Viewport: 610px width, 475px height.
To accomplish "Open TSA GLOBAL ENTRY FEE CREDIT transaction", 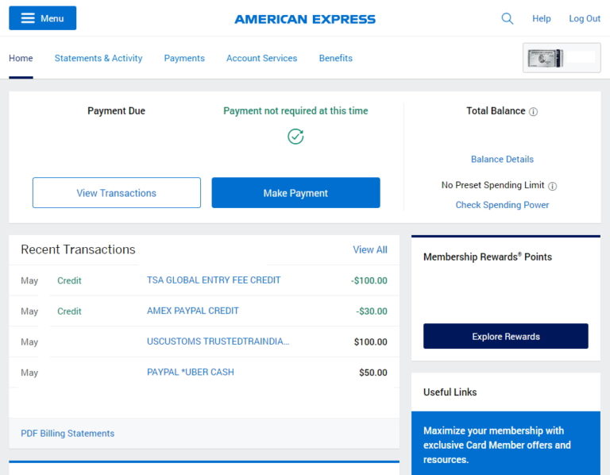I will tap(214, 280).
